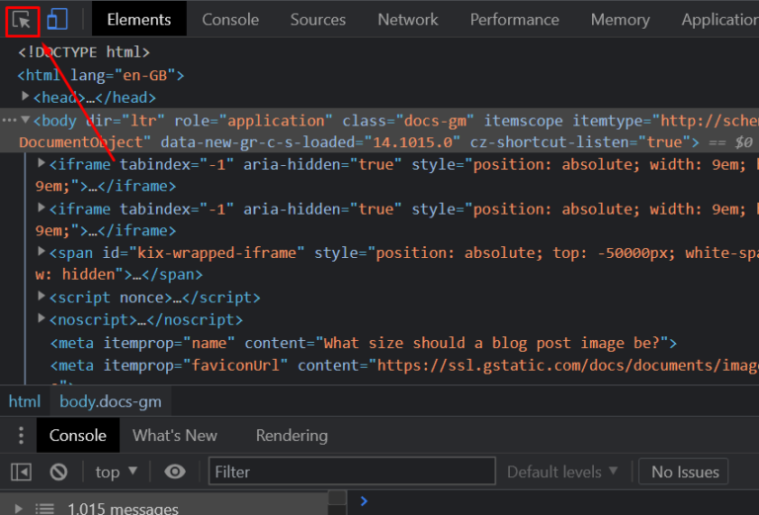The height and width of the screenshot is (515, 759).
Task: Create live expression with the eye icon
Action: click(x=175, y=472)
